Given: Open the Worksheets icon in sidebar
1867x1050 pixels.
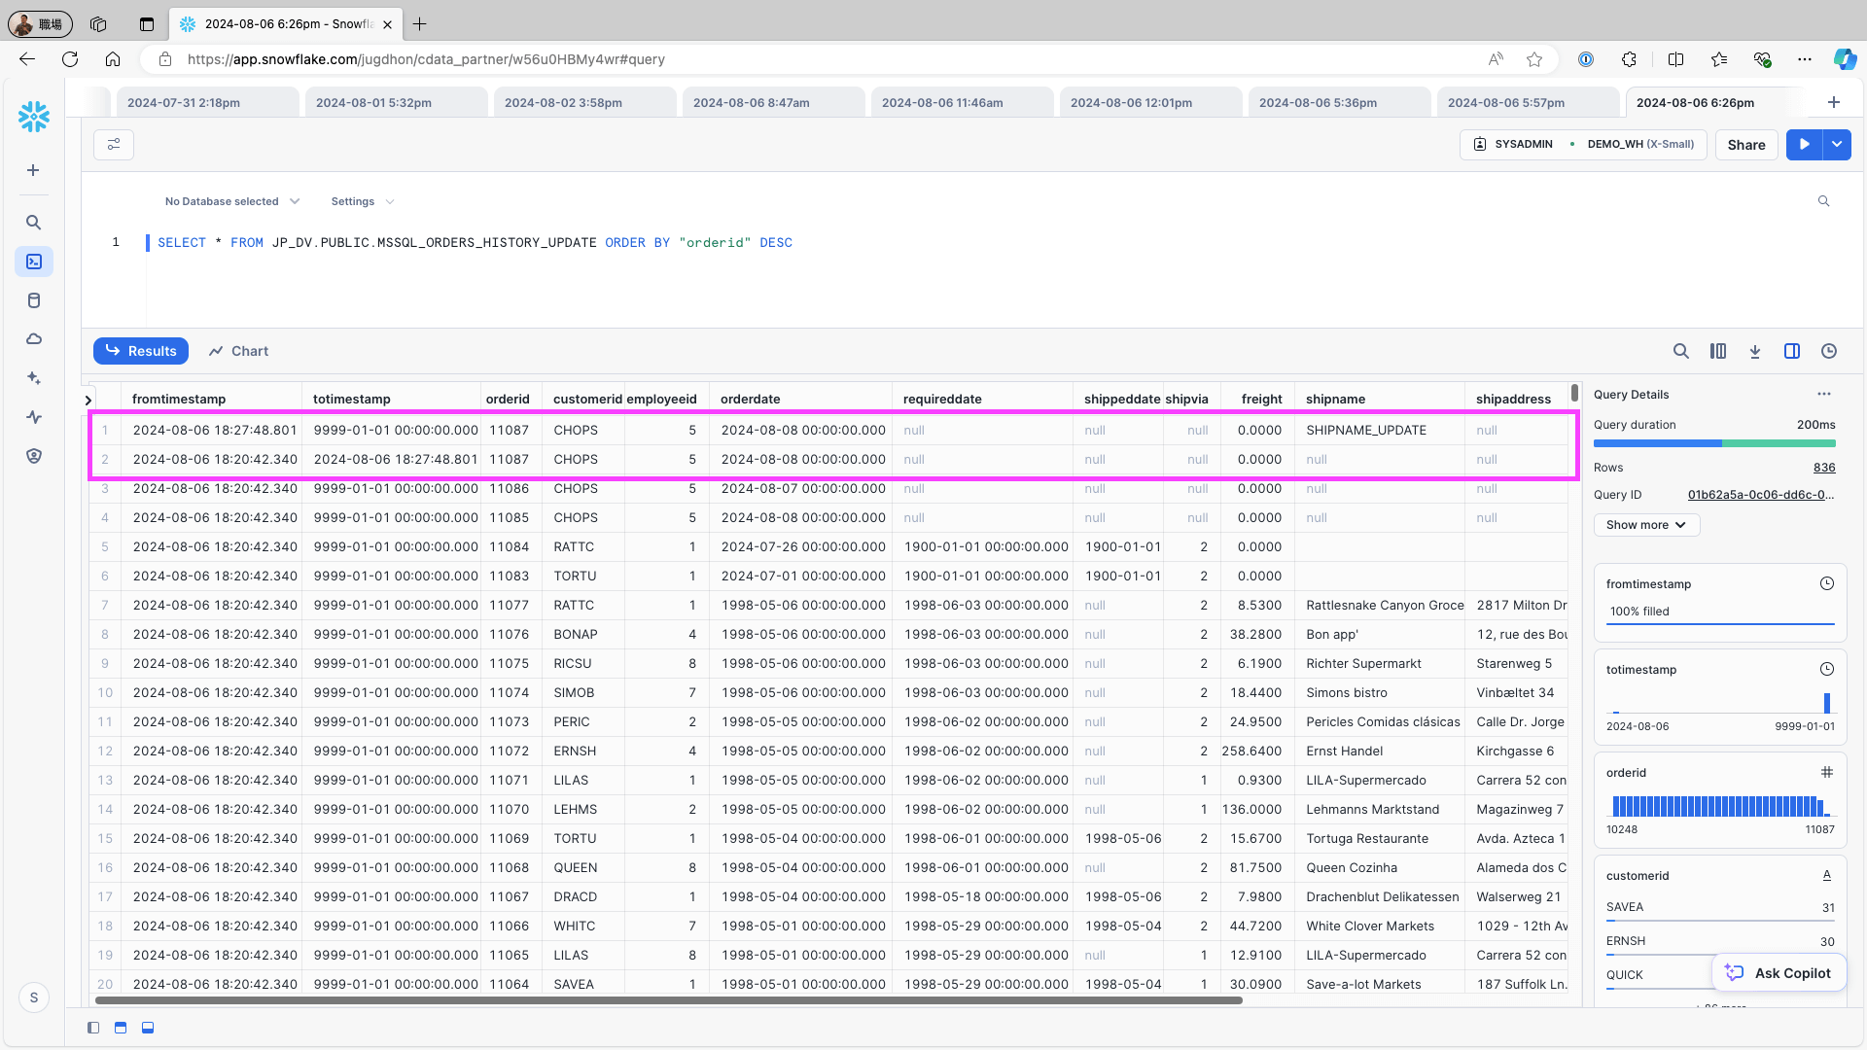Looking at the screenshot, I should pyautogui.click(x=34, y=262).
